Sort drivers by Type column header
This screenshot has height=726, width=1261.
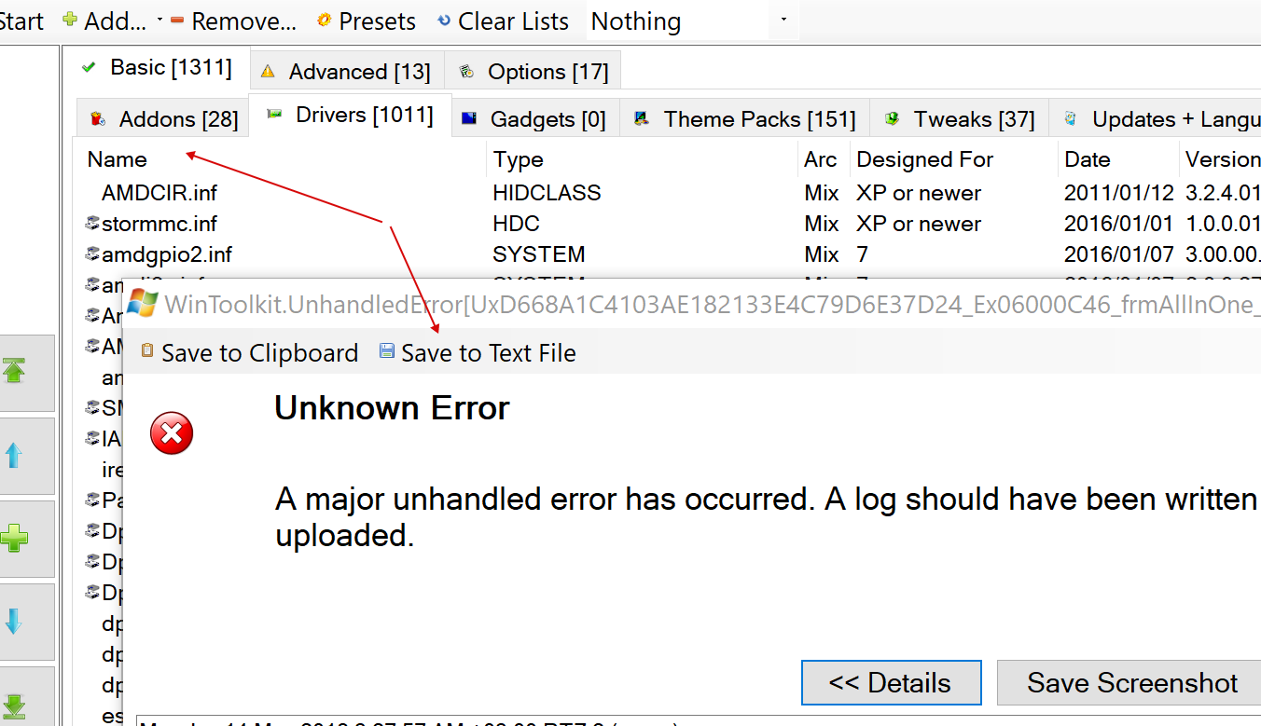coord(643,159)
